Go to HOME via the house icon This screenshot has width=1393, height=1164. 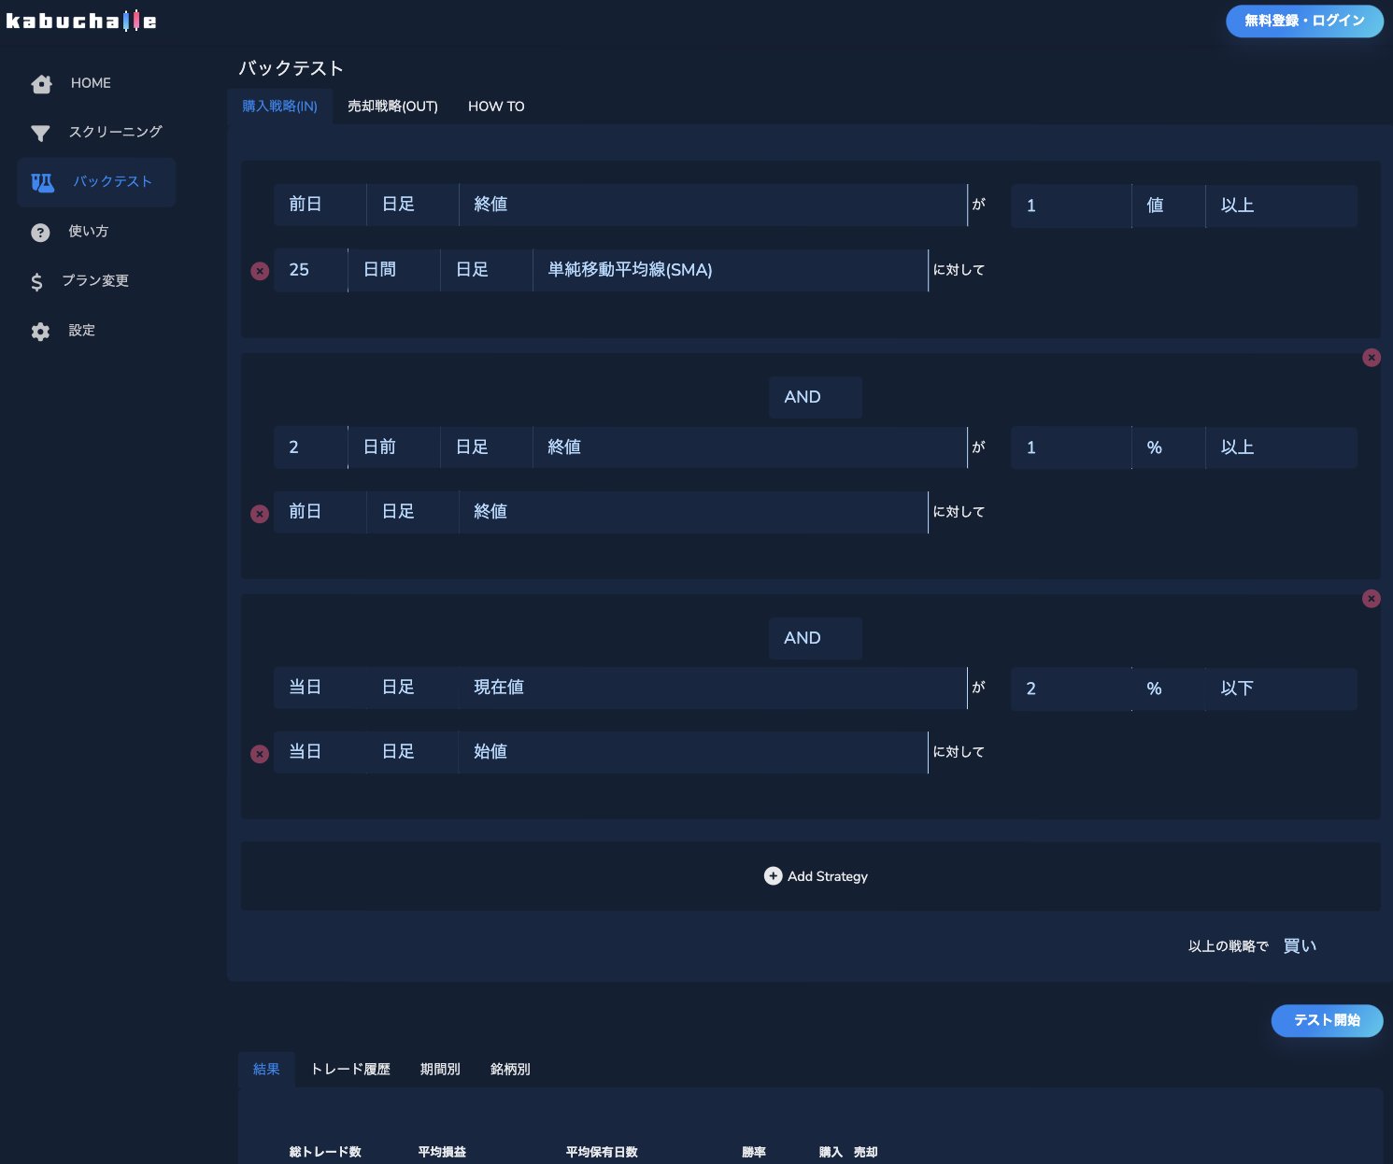41,84
